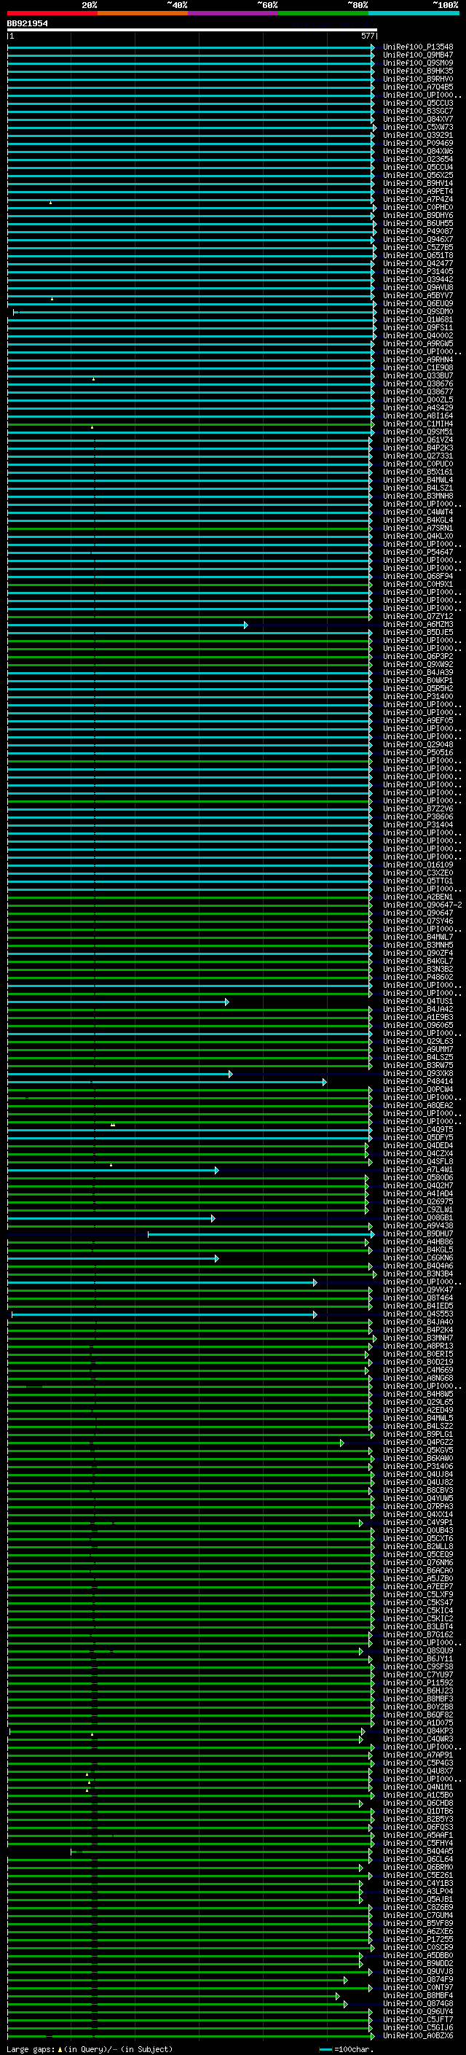Select UniRef100_O96065 label
466x2055 pixels.
(x=417, y=1025)
